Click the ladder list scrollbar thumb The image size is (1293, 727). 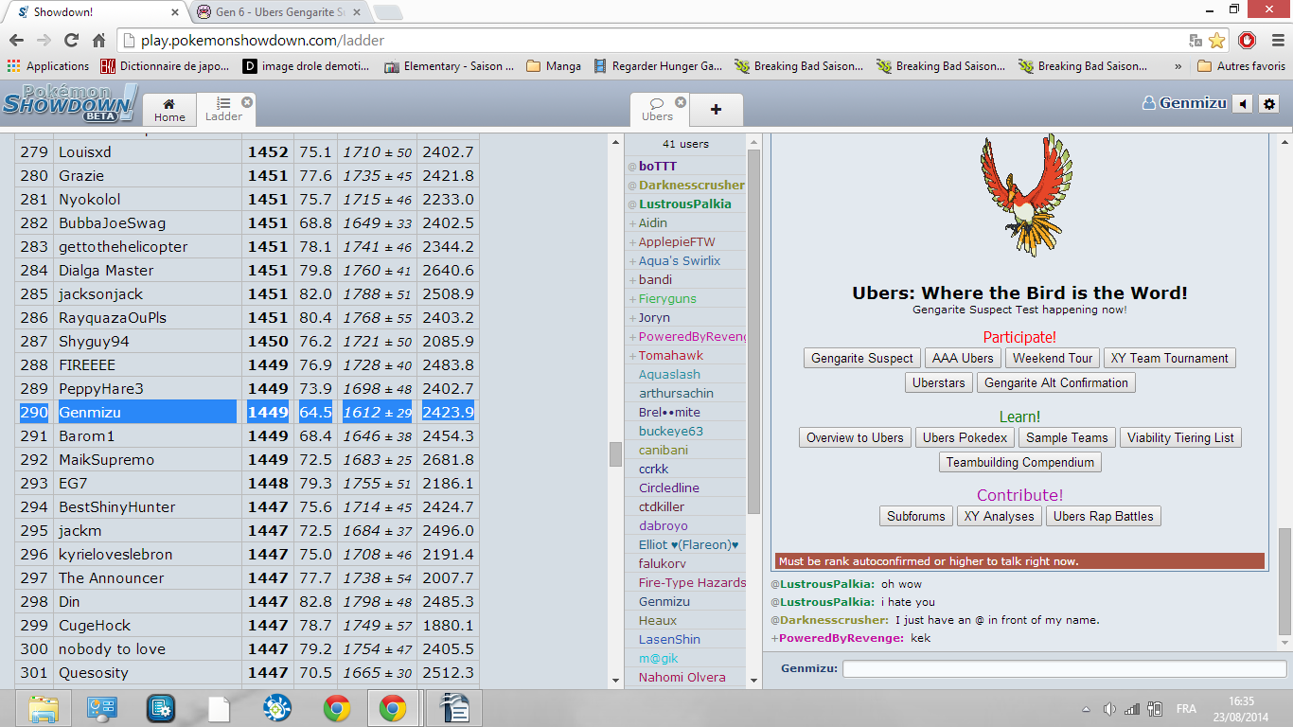pyautogui.click(x=615, y=453)
